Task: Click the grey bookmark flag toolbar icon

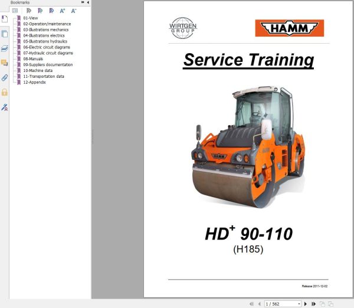Action: tap(29, 11)
